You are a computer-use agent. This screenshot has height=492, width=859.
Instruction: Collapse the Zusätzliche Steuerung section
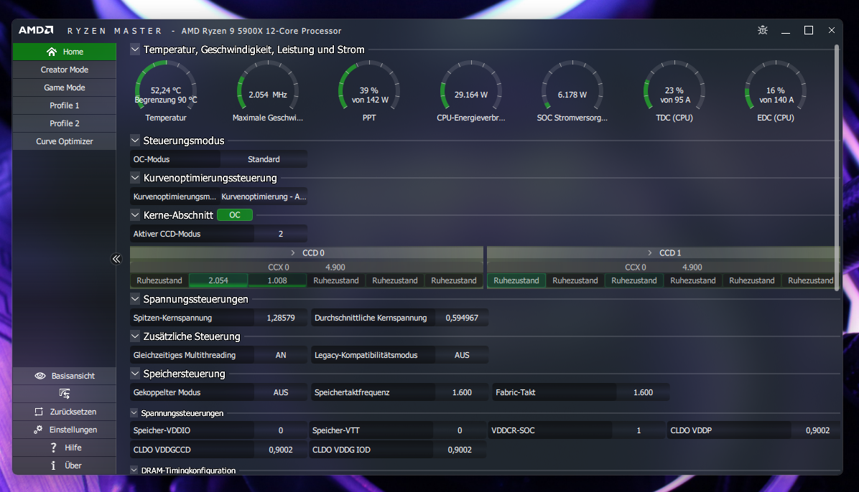coord(135,336)
